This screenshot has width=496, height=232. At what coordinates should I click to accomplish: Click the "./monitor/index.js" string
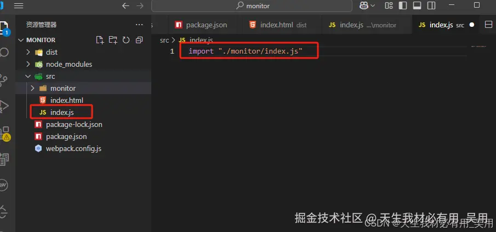(261, 51)
